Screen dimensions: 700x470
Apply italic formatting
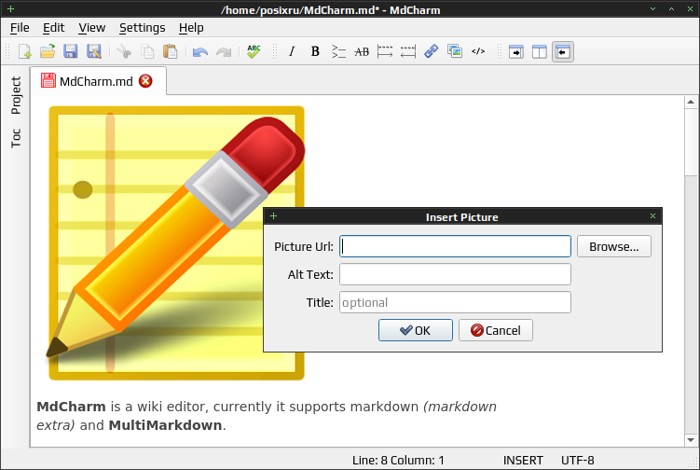click(292, 51)
